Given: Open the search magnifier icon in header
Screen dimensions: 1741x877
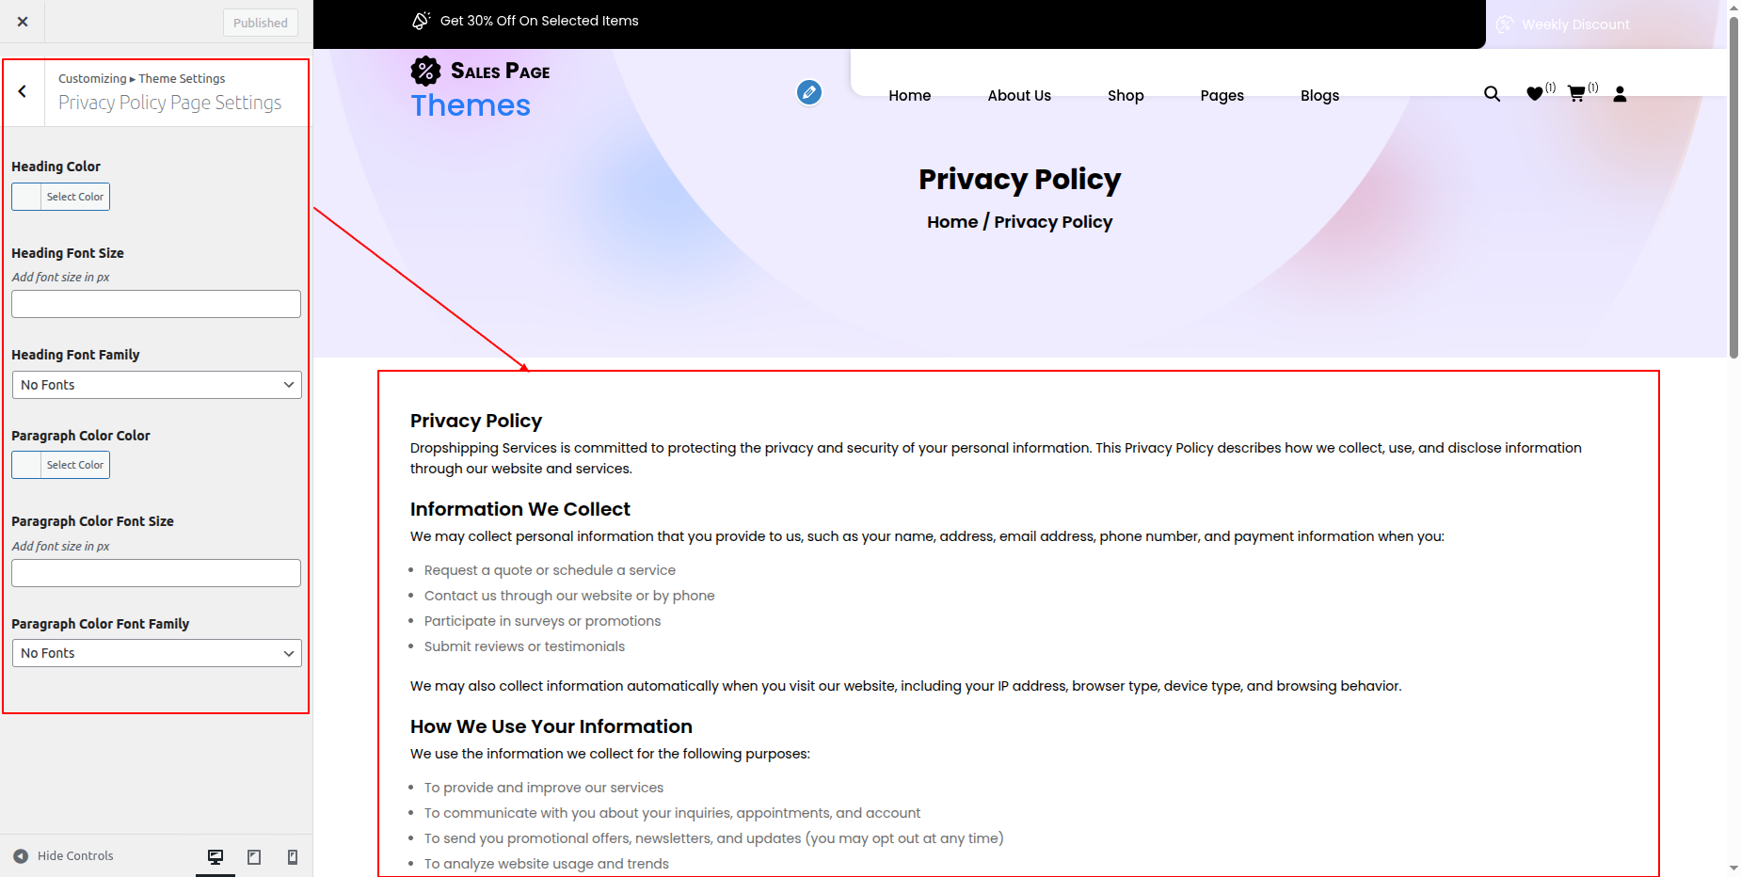Looking at the screenshot, I should (1492, 94).
